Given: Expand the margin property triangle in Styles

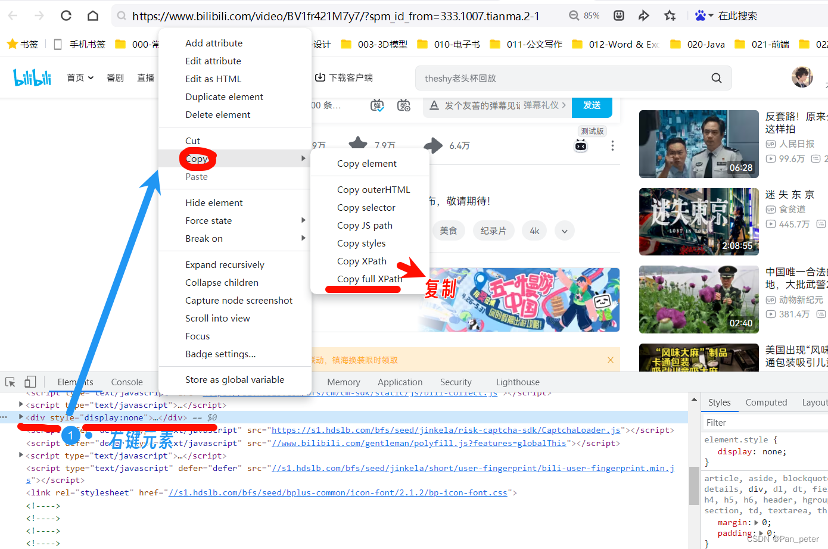Looking at the screenshot, I should click(757, 522).
